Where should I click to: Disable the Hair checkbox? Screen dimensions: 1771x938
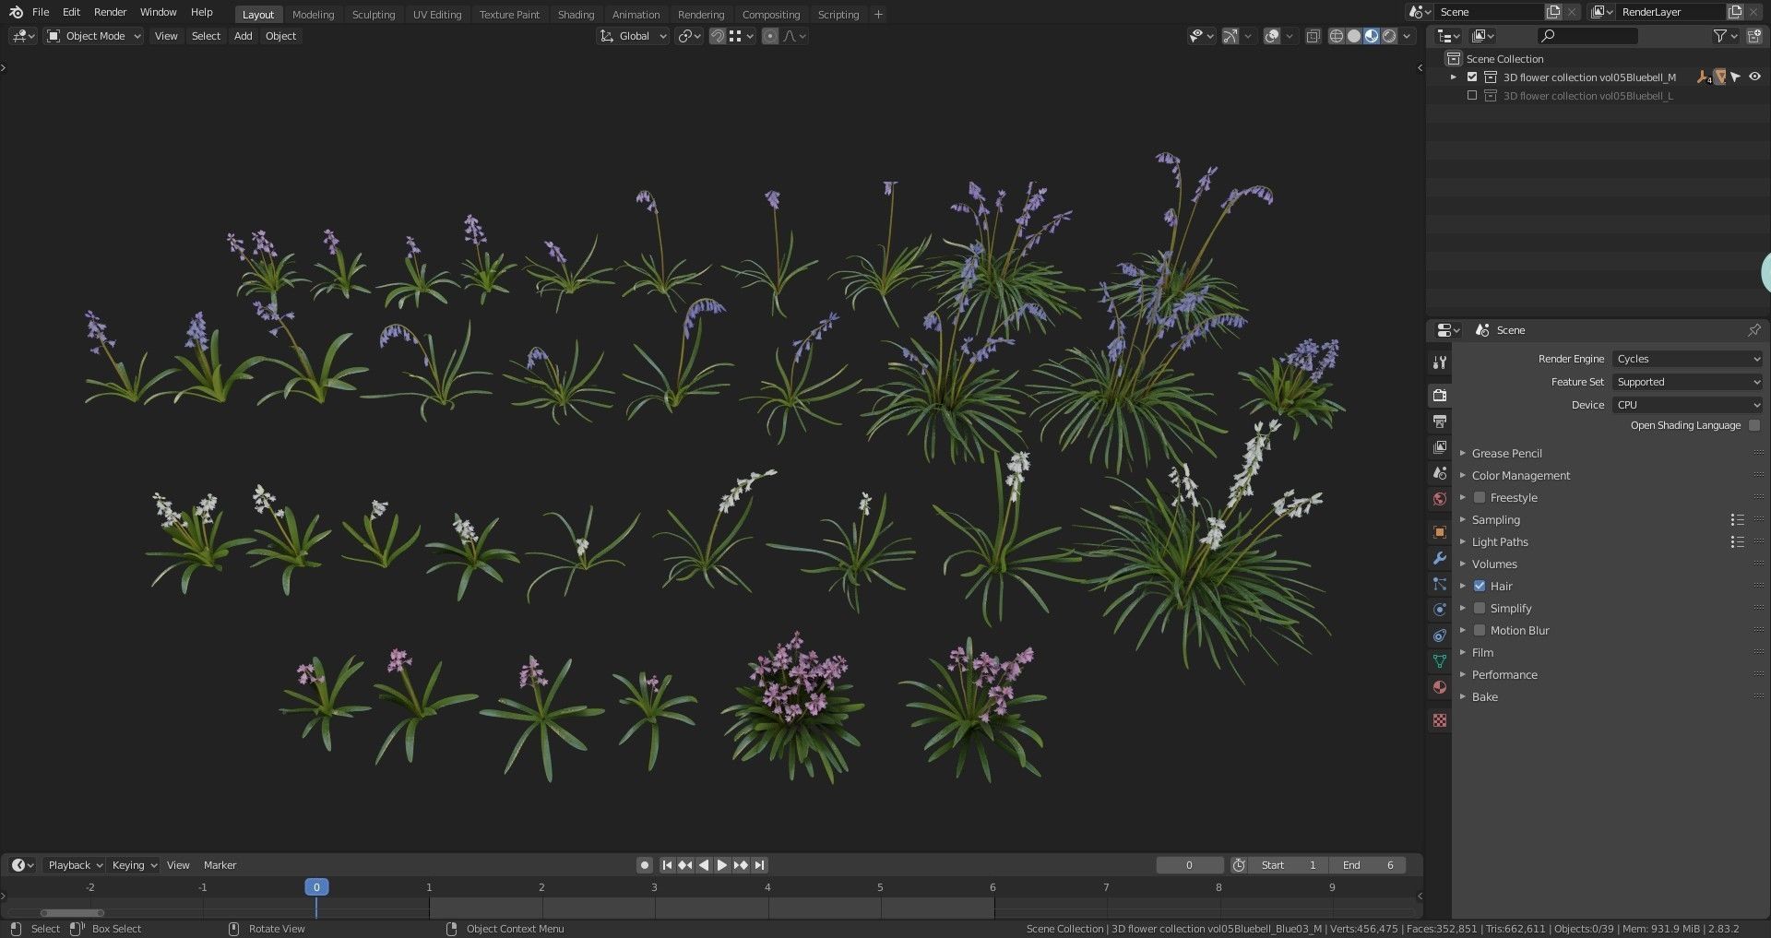point(1480,587)
